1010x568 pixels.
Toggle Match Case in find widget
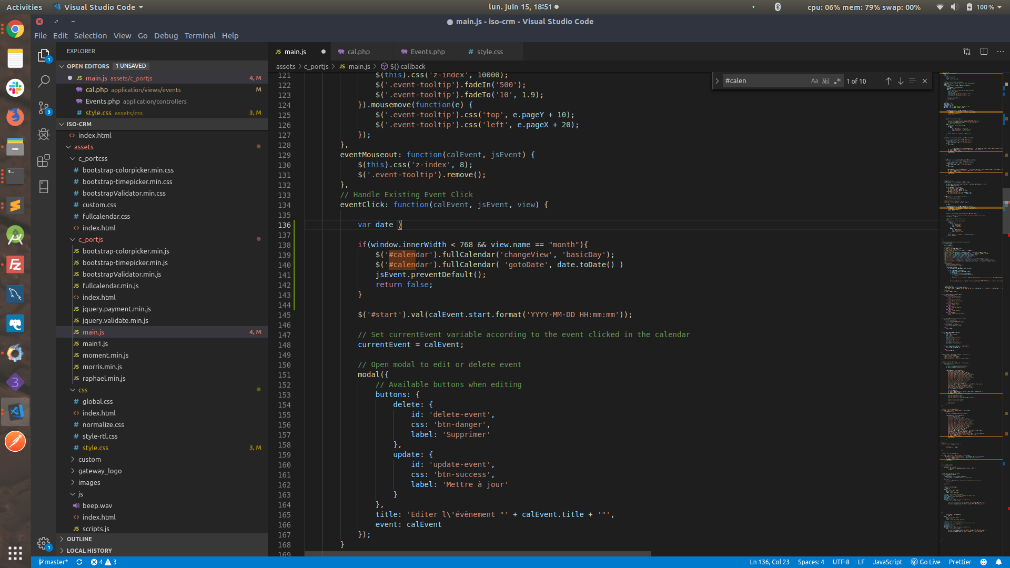[814, 81]
